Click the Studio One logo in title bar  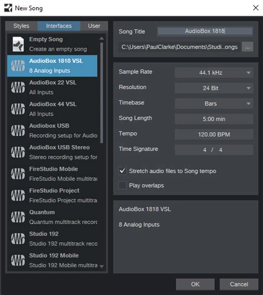(8, 8)
